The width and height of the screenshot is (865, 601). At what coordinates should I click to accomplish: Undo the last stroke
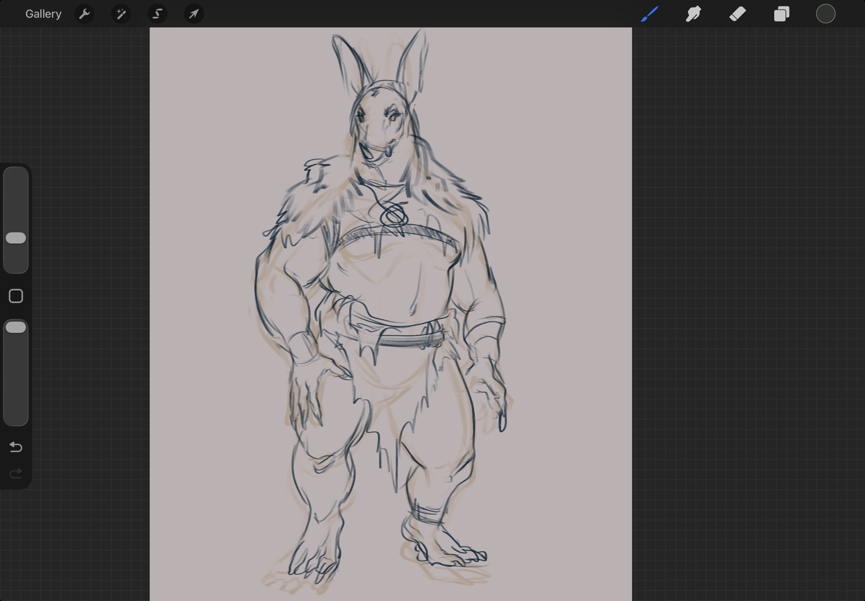[x=16, y=447]
